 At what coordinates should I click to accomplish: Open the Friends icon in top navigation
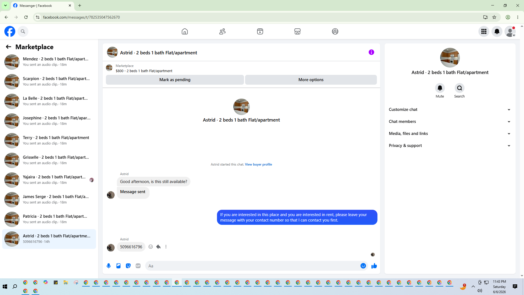coord(222,31)
